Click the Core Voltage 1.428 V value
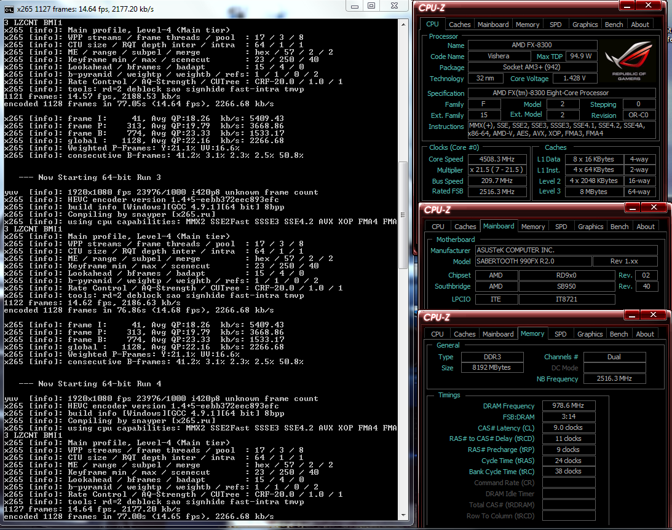672x530 pixels. point(575,79)
